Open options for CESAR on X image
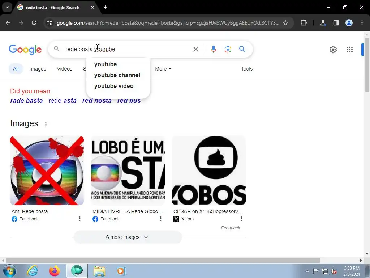The image size is (370, 278). (242, 219)
